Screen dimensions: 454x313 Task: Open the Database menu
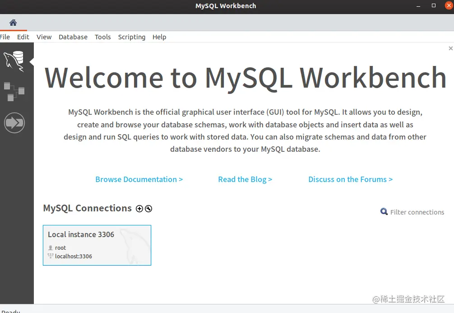pyautogui.click(x=73, y=37)
